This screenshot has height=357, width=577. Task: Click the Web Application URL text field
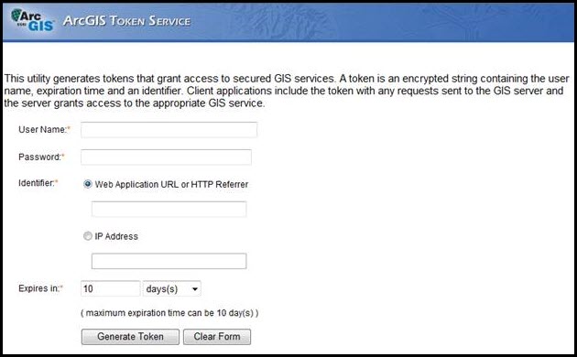coord(169,210)
